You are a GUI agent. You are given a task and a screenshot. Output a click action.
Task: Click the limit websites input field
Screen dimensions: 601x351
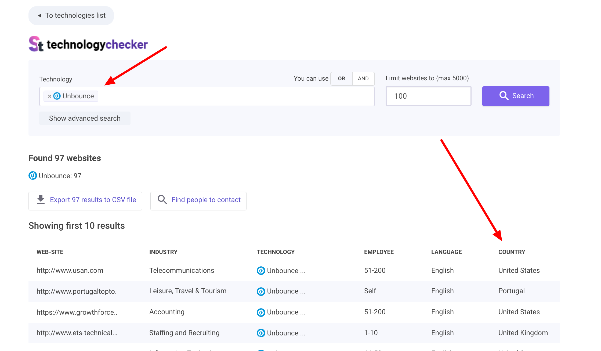(428, 96)
